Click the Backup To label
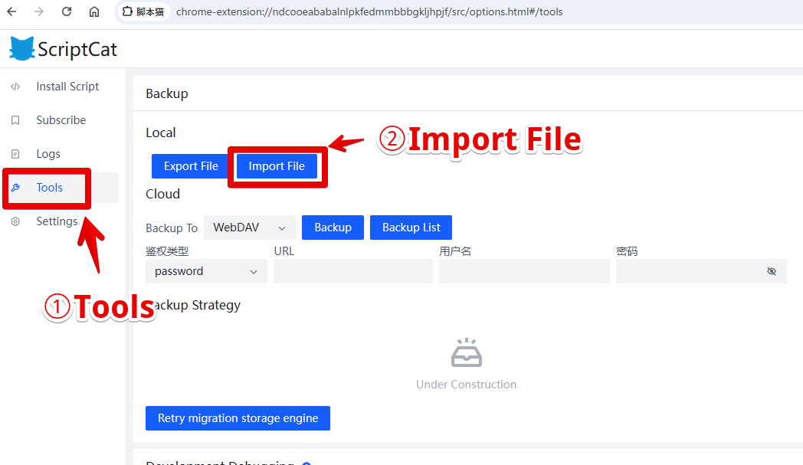 pyautogui.click(x=172, y=228)
